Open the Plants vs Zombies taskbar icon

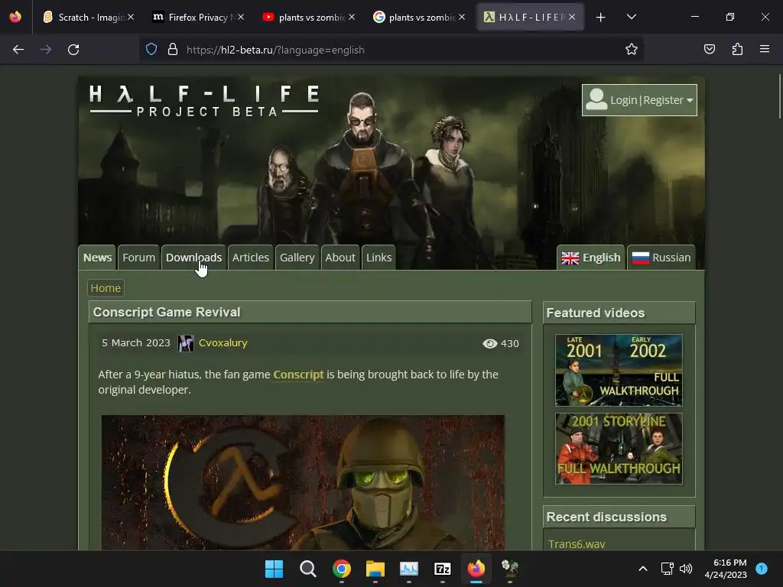click(x=510, y=569)
